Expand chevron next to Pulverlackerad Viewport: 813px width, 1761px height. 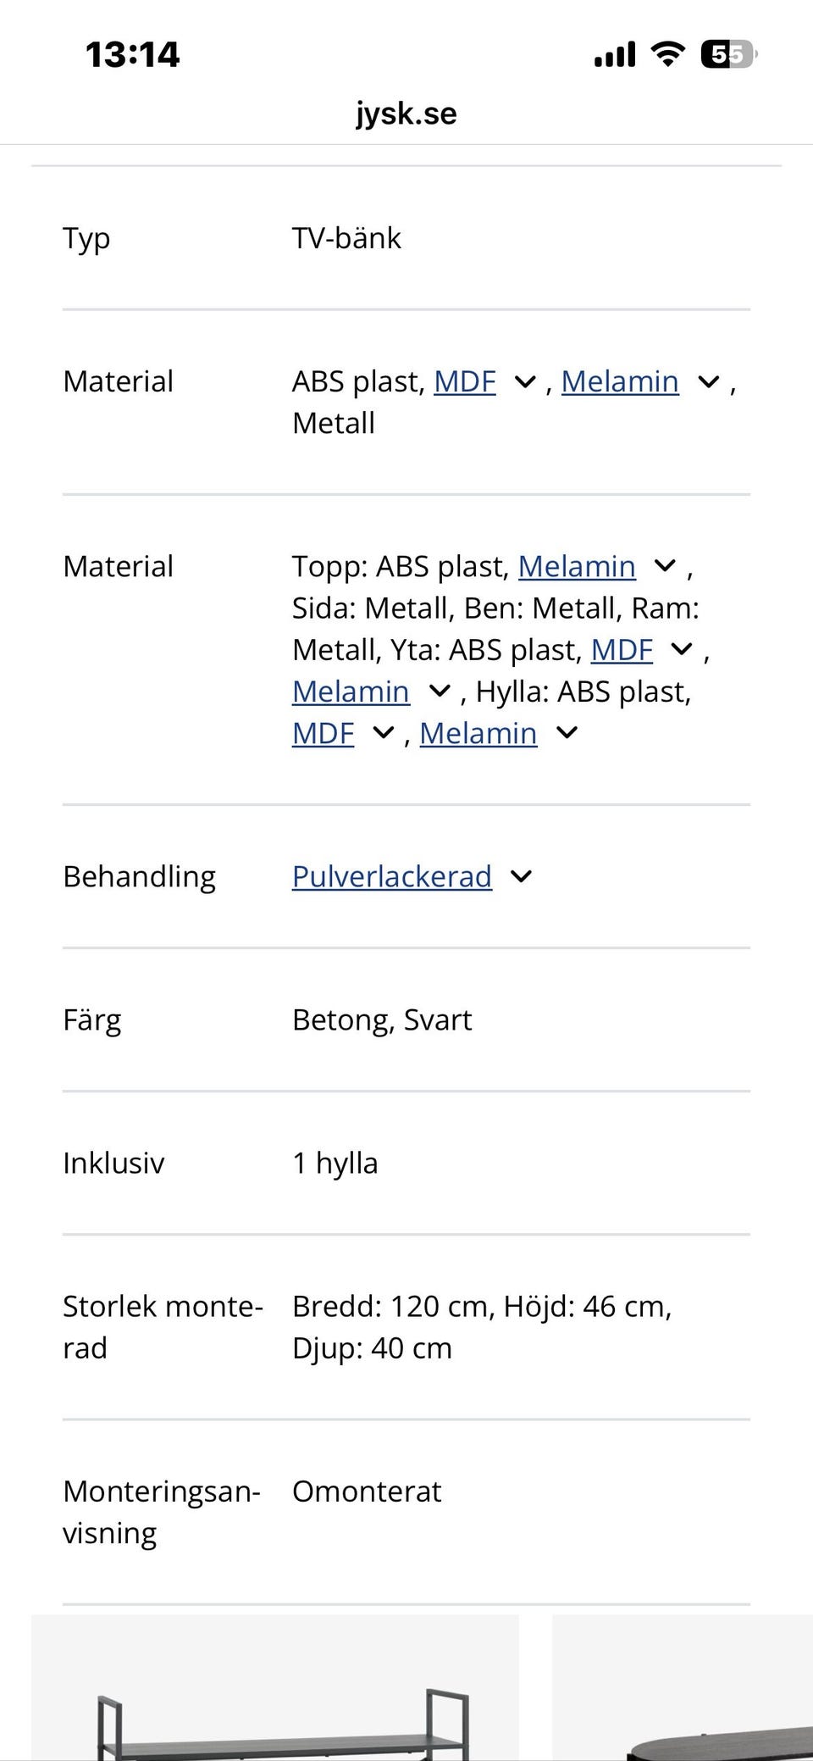[521, 876]
